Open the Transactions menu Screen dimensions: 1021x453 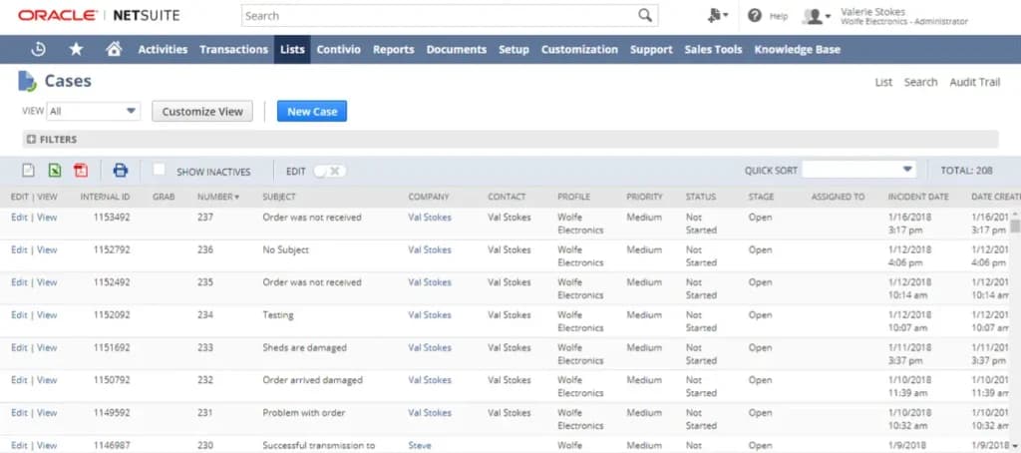click(233, 49)
